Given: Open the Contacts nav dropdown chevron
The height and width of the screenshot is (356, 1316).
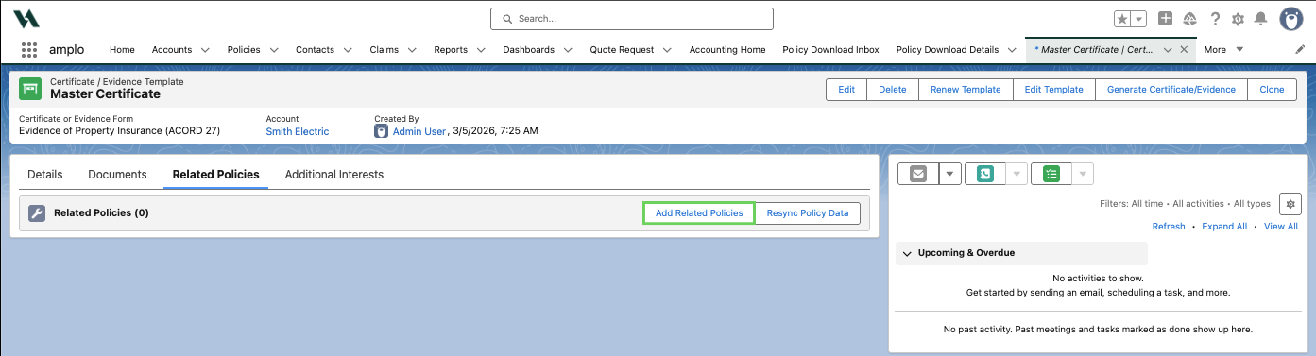Looking at the screenshot, I should tap(347, 49).
